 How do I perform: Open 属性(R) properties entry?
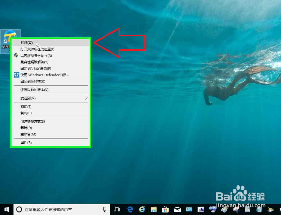tap(51, 142)
